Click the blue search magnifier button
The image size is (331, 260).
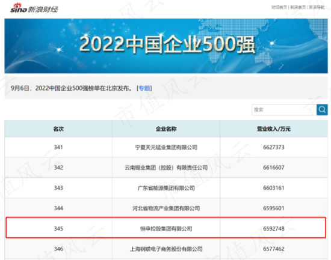coord(322,109)
